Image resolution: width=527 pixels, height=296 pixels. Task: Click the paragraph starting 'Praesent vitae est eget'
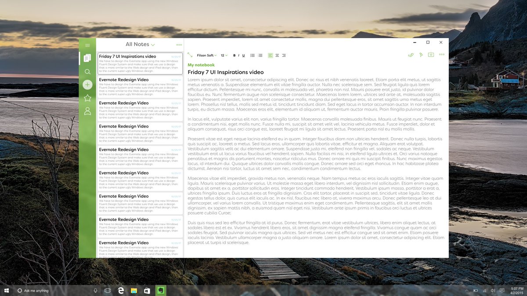[315, 153]
